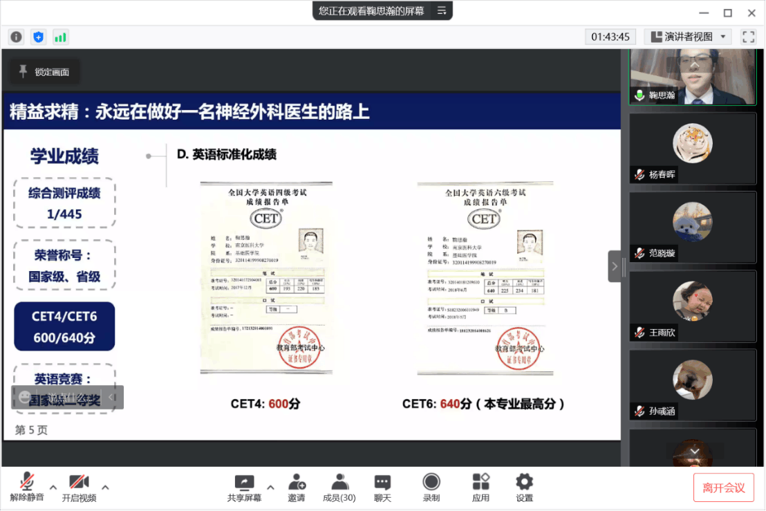Open 设置 settings gear
The height and width of the screenshot is (511, 766).
click(525, 487)
